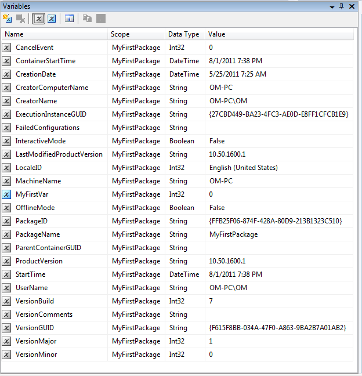Screen dimensions: 362x376
Task: Click the Data Type column header
Action: coord(184,34)
